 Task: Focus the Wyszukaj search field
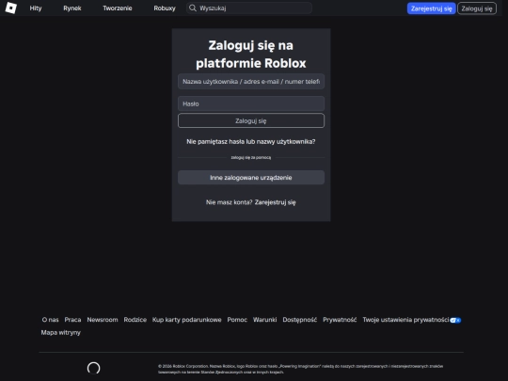point(248,8)
